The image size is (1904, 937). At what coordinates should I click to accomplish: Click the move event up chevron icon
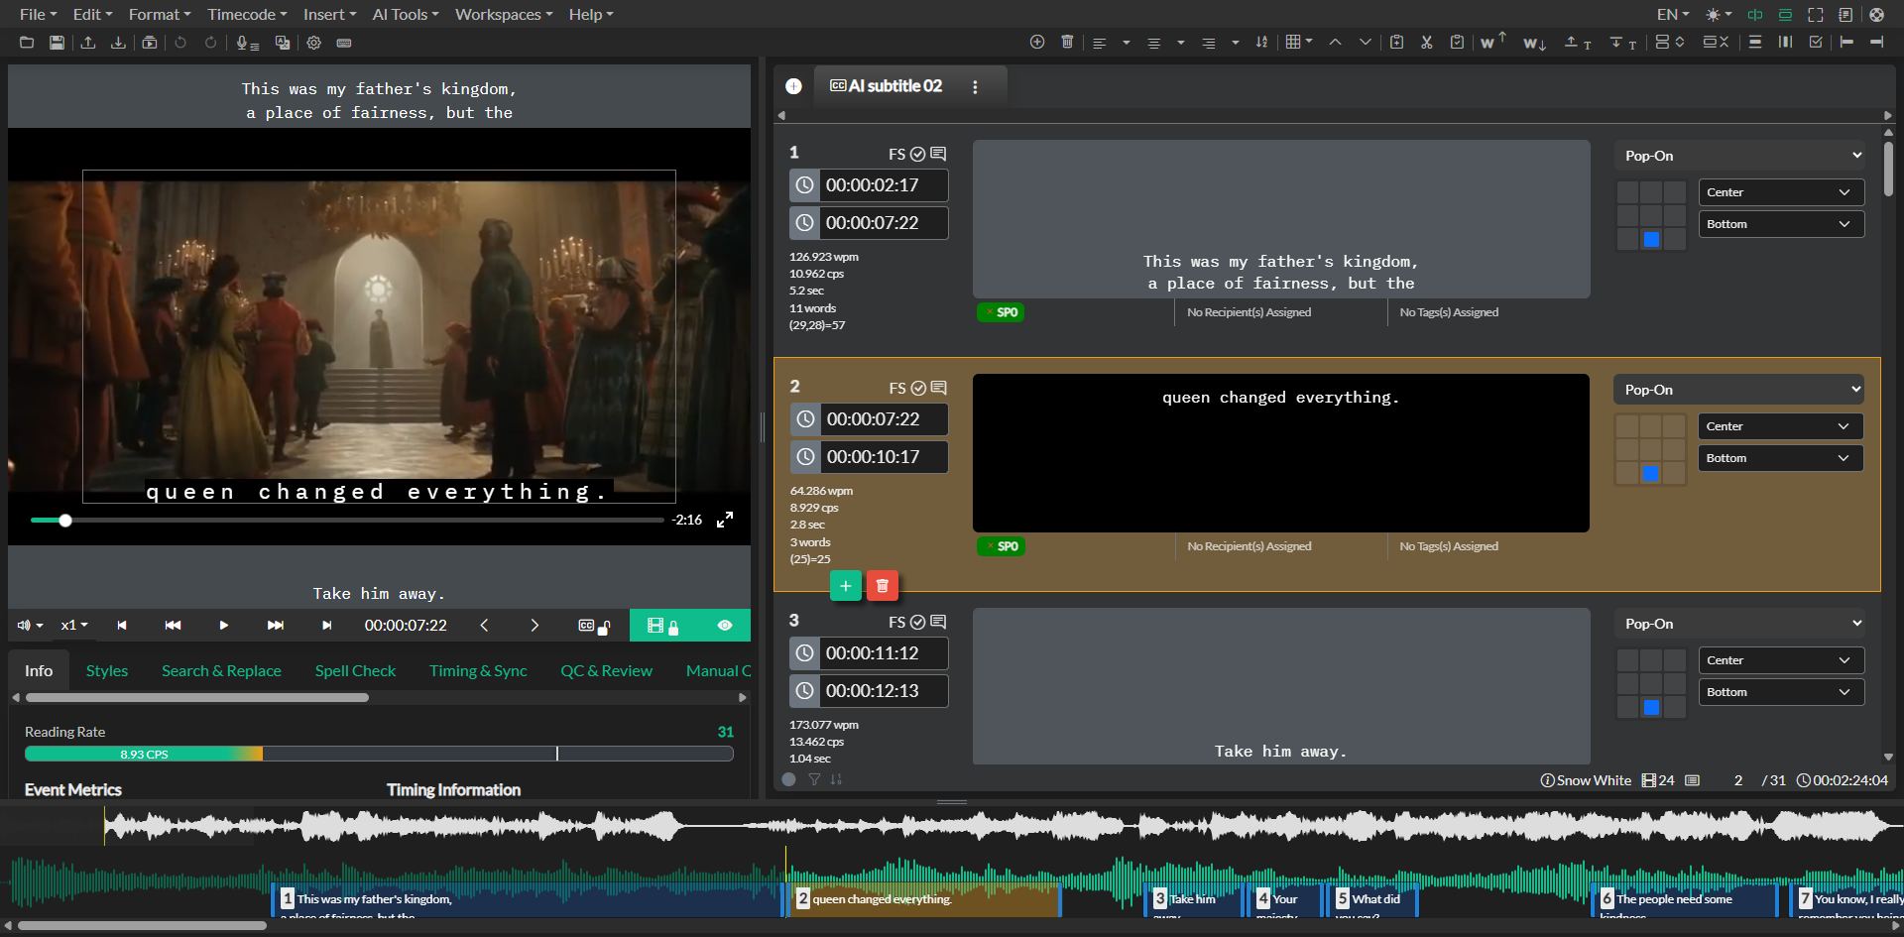(x=1335, y=42)
